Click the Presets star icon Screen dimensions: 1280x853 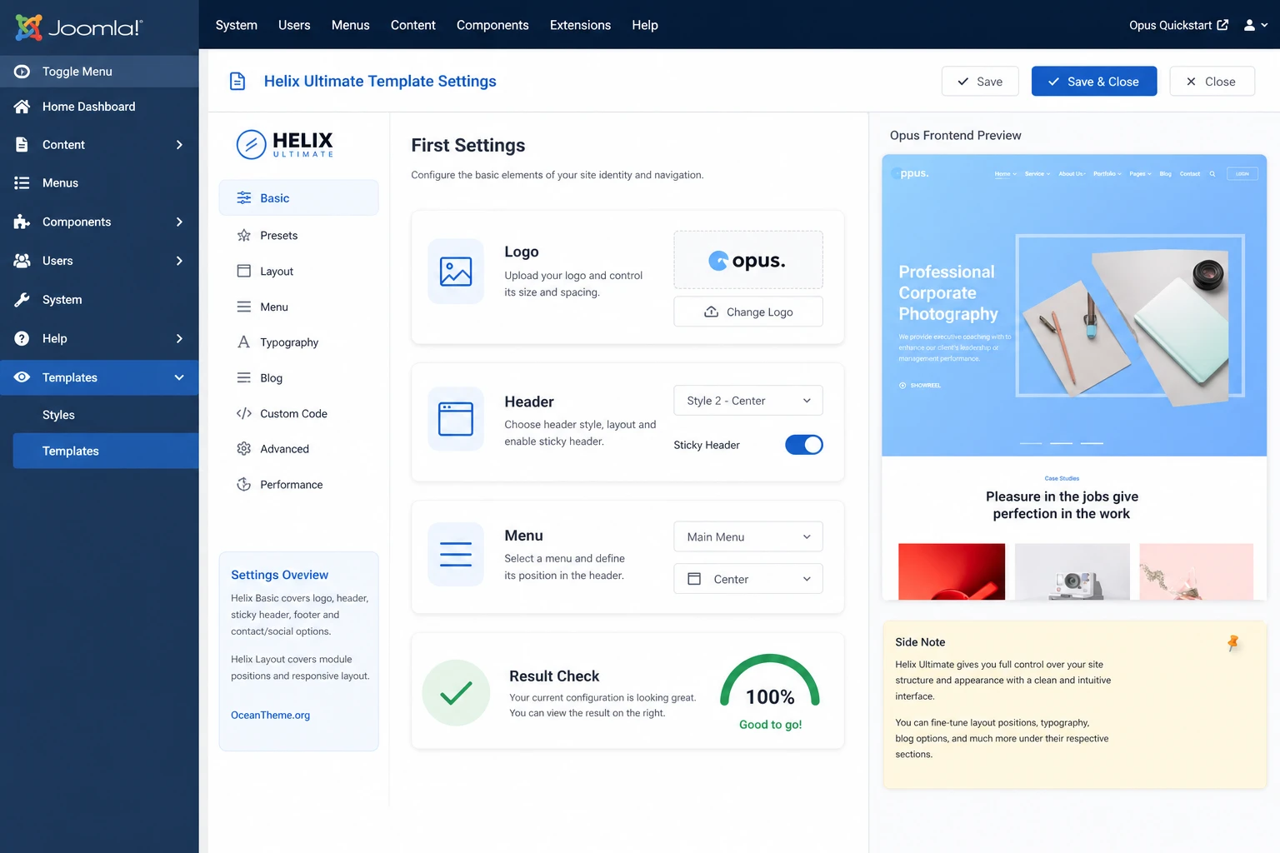coord(244,236)
